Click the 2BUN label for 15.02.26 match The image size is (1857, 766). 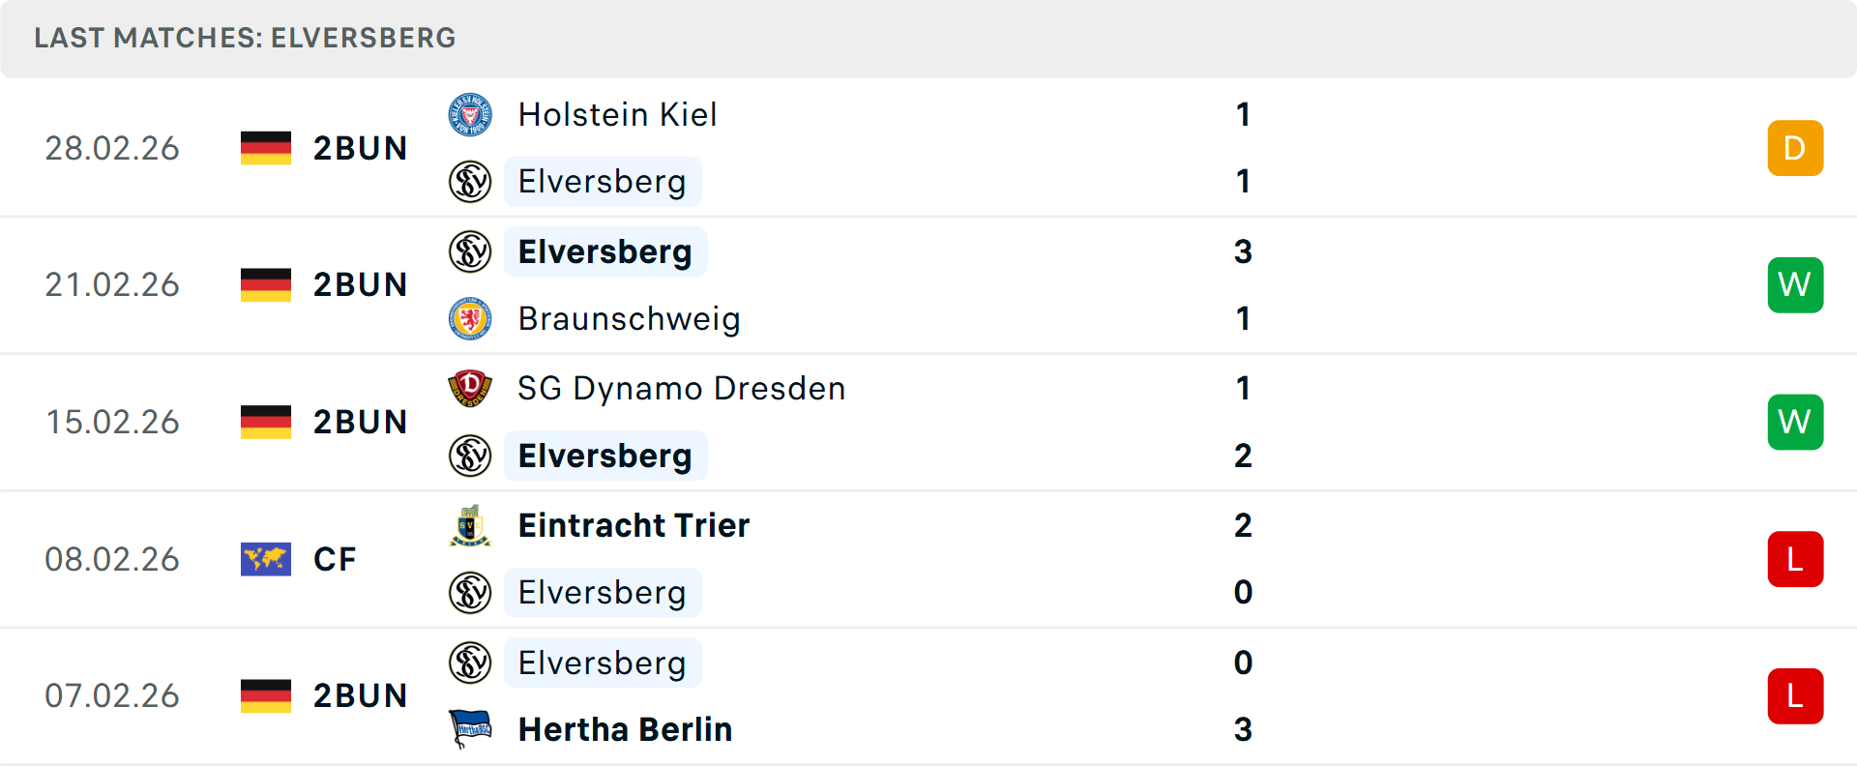coord(360,423)
